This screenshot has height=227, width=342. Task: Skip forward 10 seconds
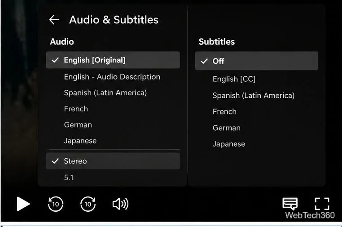[x=88, y=204]
